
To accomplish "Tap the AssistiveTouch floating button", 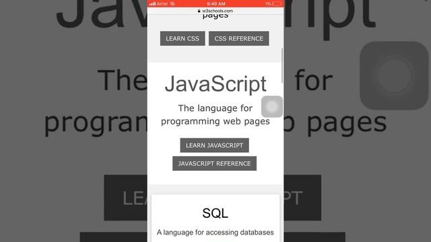I will (272, 106).
